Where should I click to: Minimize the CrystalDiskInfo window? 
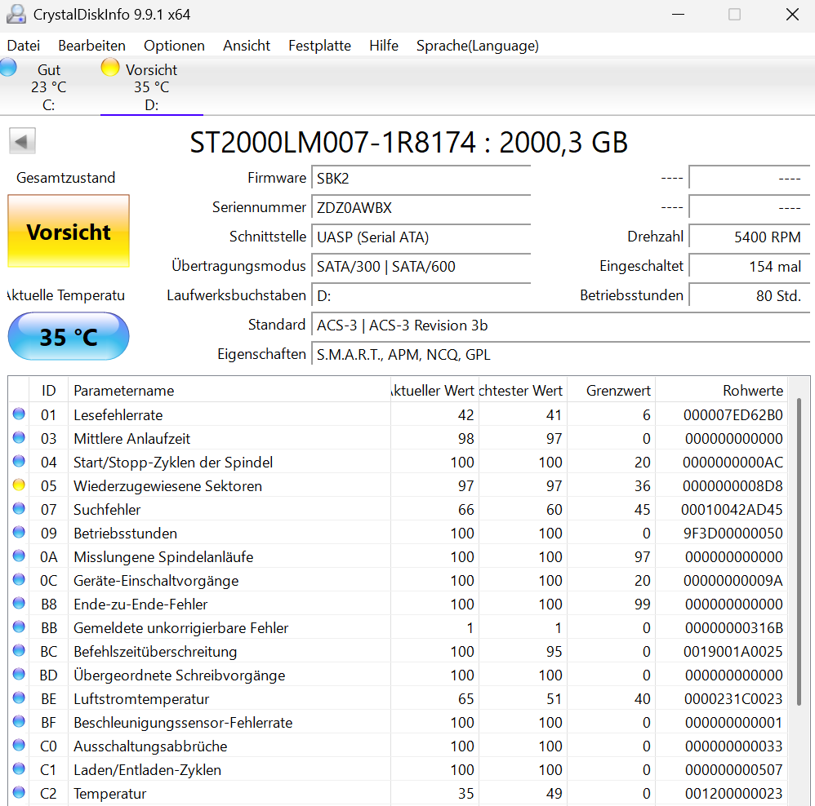[x=678, y=15]
